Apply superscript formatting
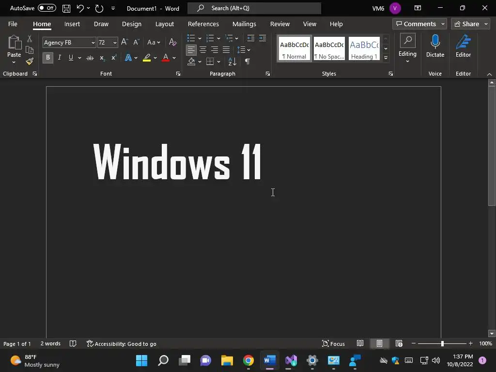The height and width of the screenshot is (372, 496). coord(113,58)
